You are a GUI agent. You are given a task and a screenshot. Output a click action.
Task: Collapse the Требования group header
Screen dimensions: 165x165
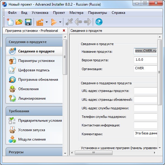point(34,111)
